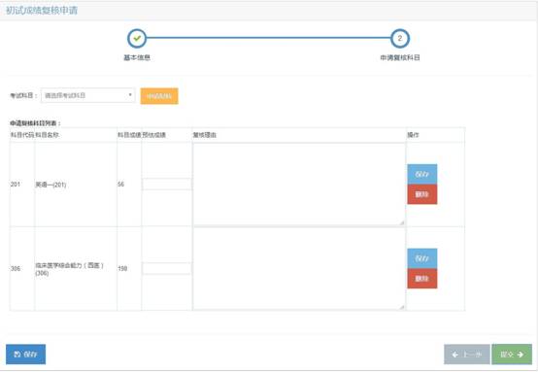This screenshot has width=538, height=372.
Task: Delete the 306 subject row with red button
Action: click(x=422, y=279)
